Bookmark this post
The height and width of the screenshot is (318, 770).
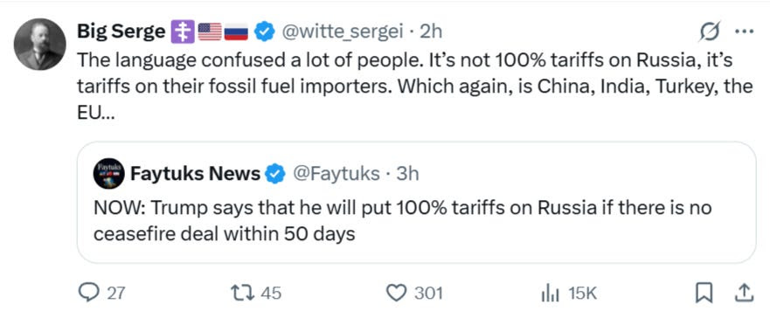(x=704, y=293)
